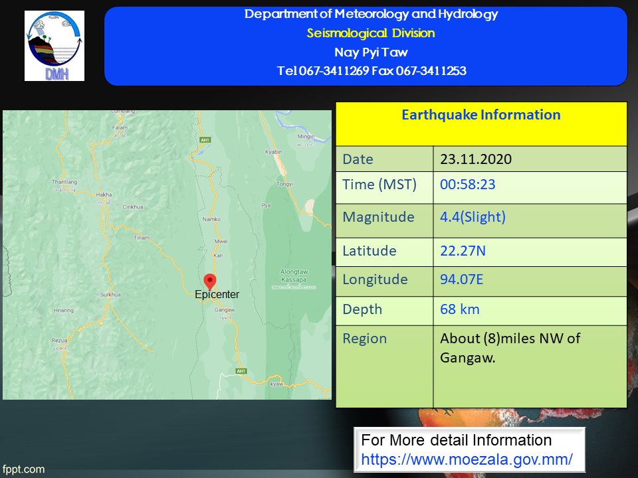The image size is (638, 478).
Task: Select the latitude value 22.27N
Action: coord(462,251)
